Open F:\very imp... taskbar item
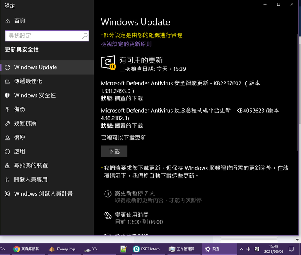The width and height of the screenshot is (301, 255). pyautogui.click(x=64, y=249)
